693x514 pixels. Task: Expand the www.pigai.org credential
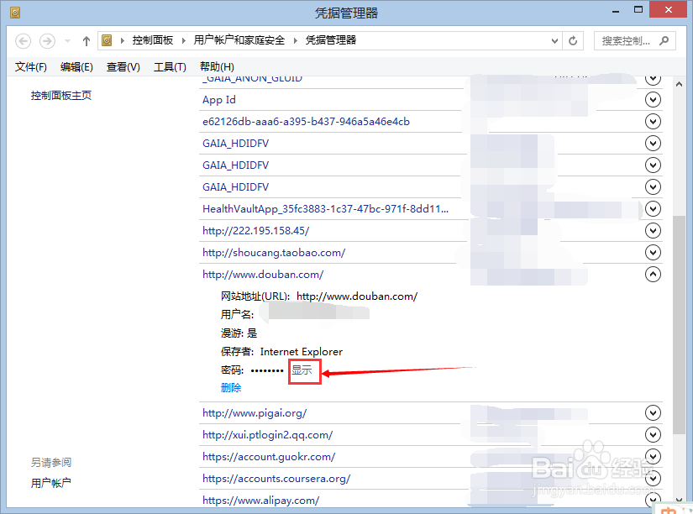click(653, 412)
